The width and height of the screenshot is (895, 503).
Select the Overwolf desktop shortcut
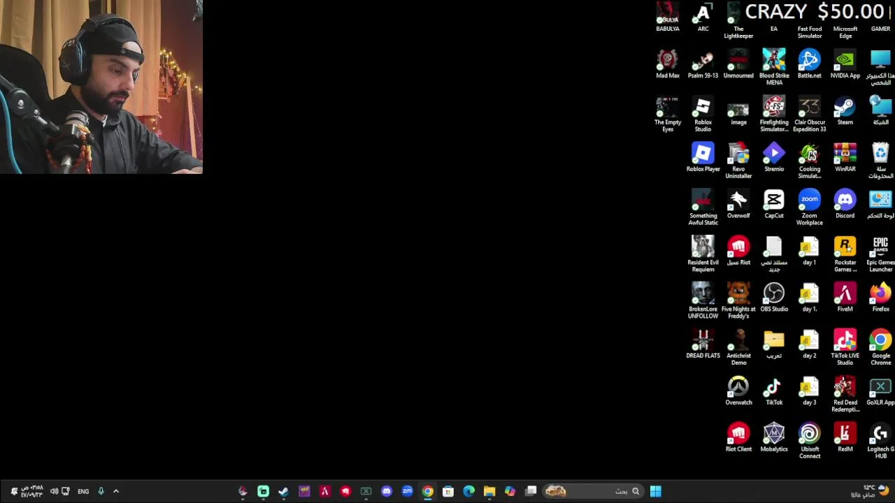coord(738,205)
